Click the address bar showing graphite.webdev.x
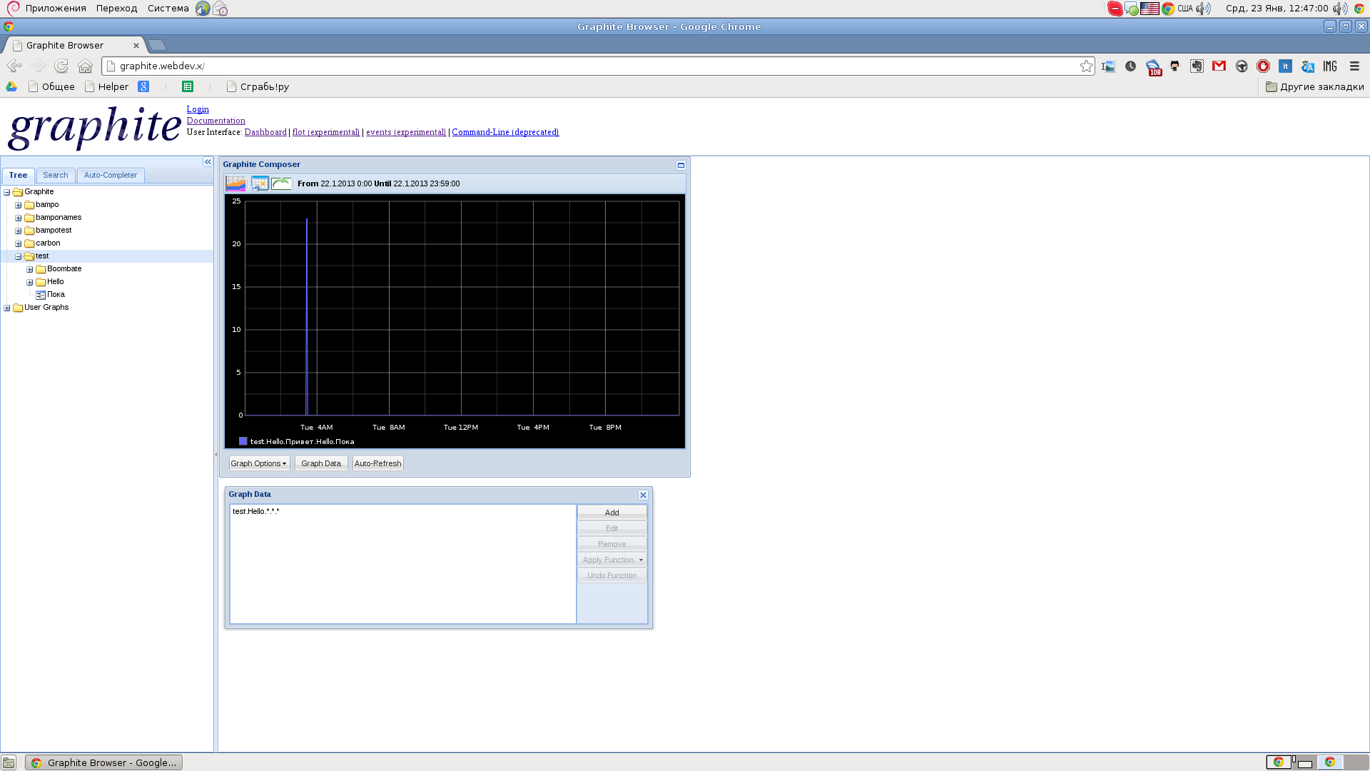1370x771 pixels. coord(598,66)
